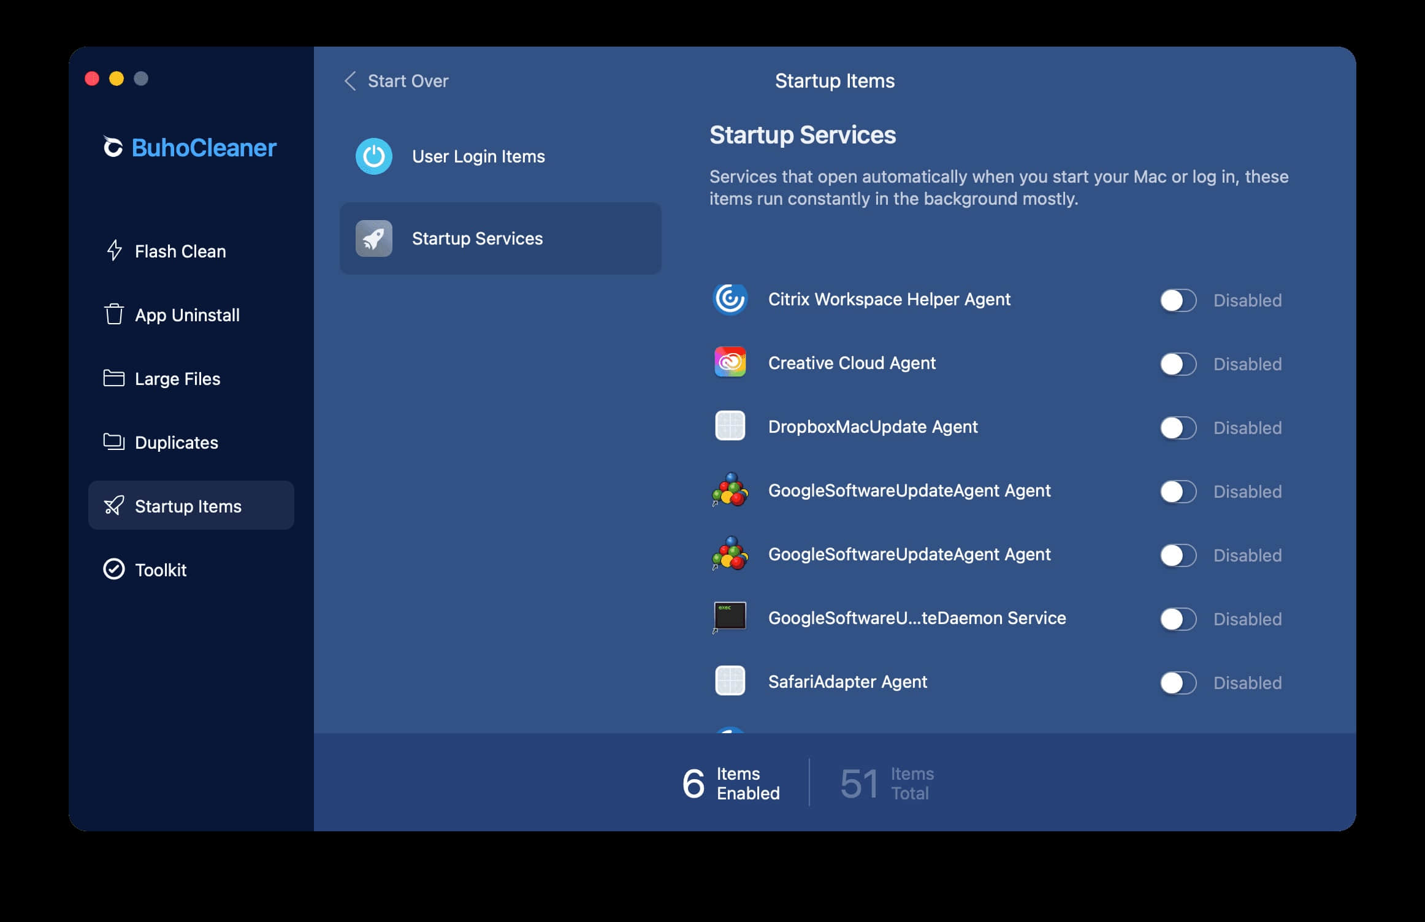Click the Flash Clean lightning icon
1425x922 pixels.
click(x=114, y=251)
